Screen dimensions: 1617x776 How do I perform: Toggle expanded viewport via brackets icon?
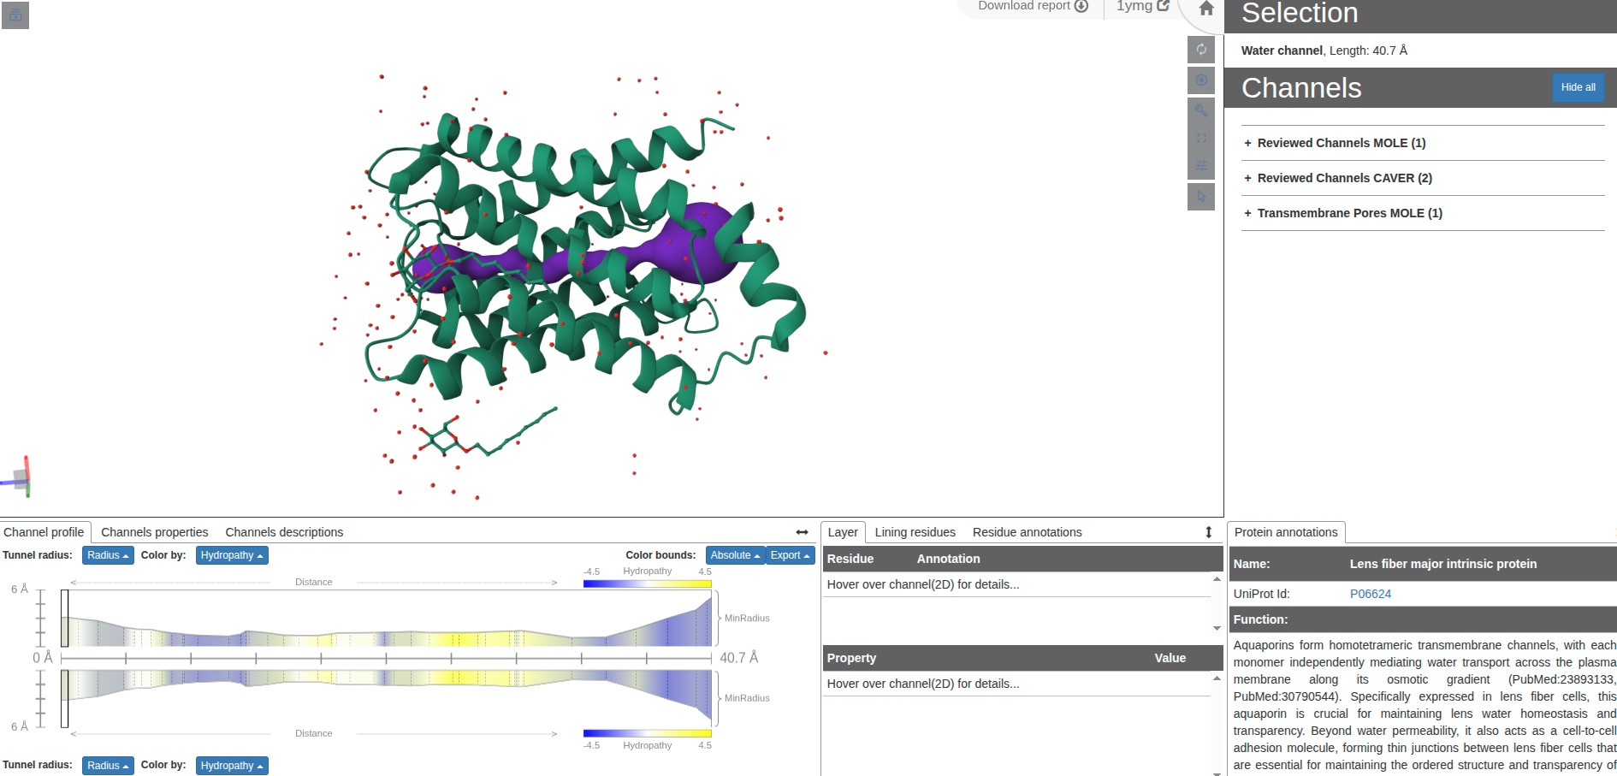(1201, 138)
